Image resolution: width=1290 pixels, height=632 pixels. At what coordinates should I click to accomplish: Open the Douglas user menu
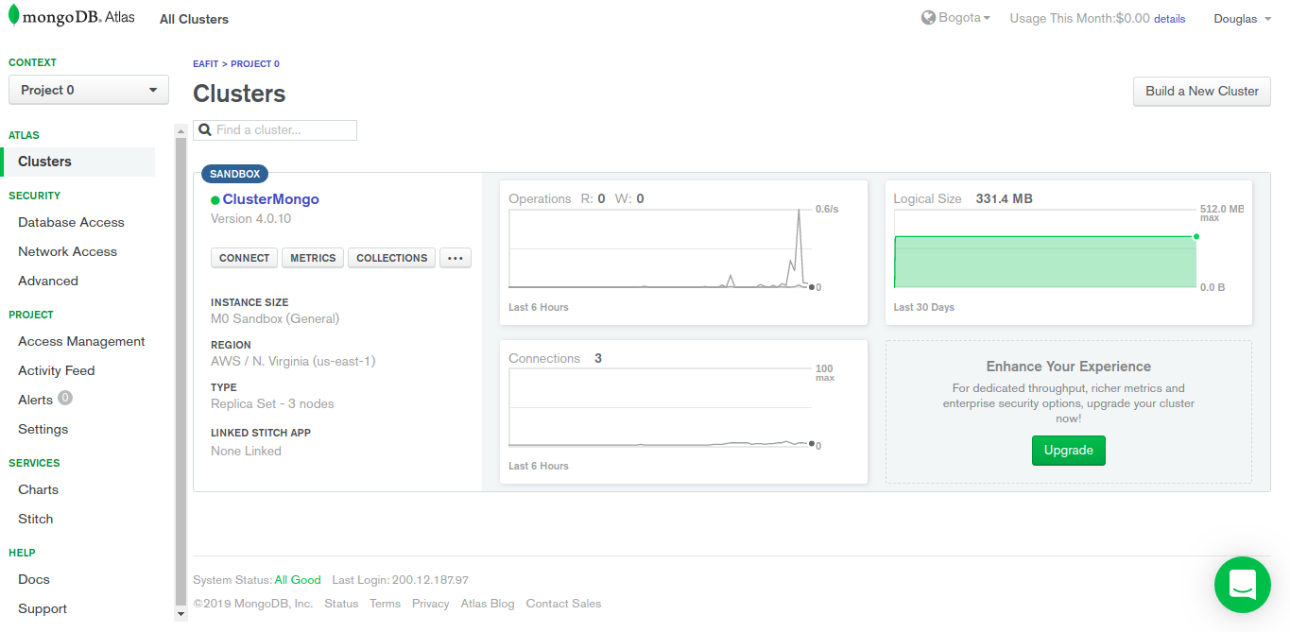pos(1242,19)
